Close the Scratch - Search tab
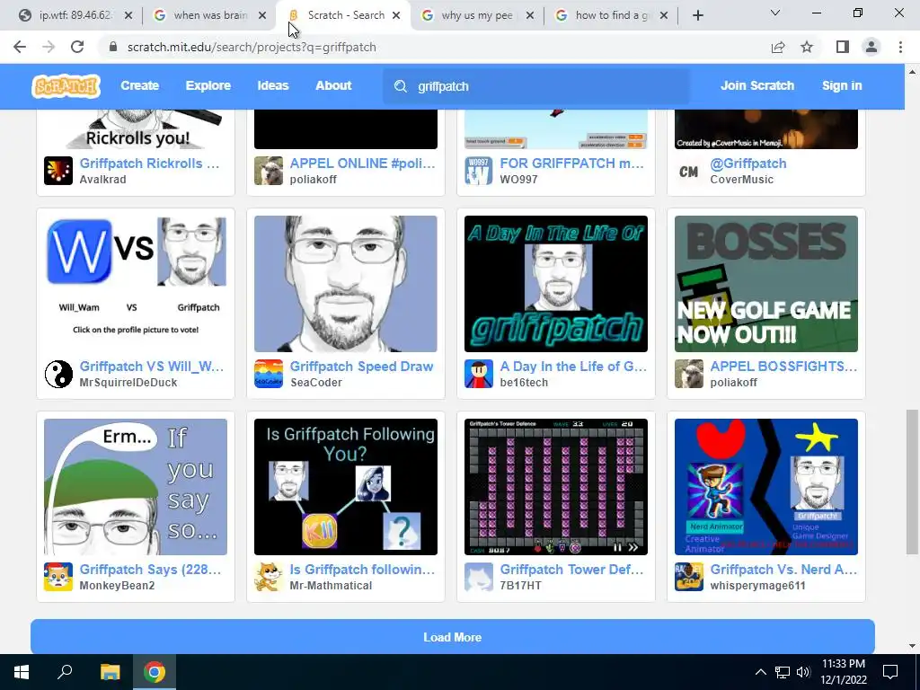The image size is (920, 690). tap(396, 15)
